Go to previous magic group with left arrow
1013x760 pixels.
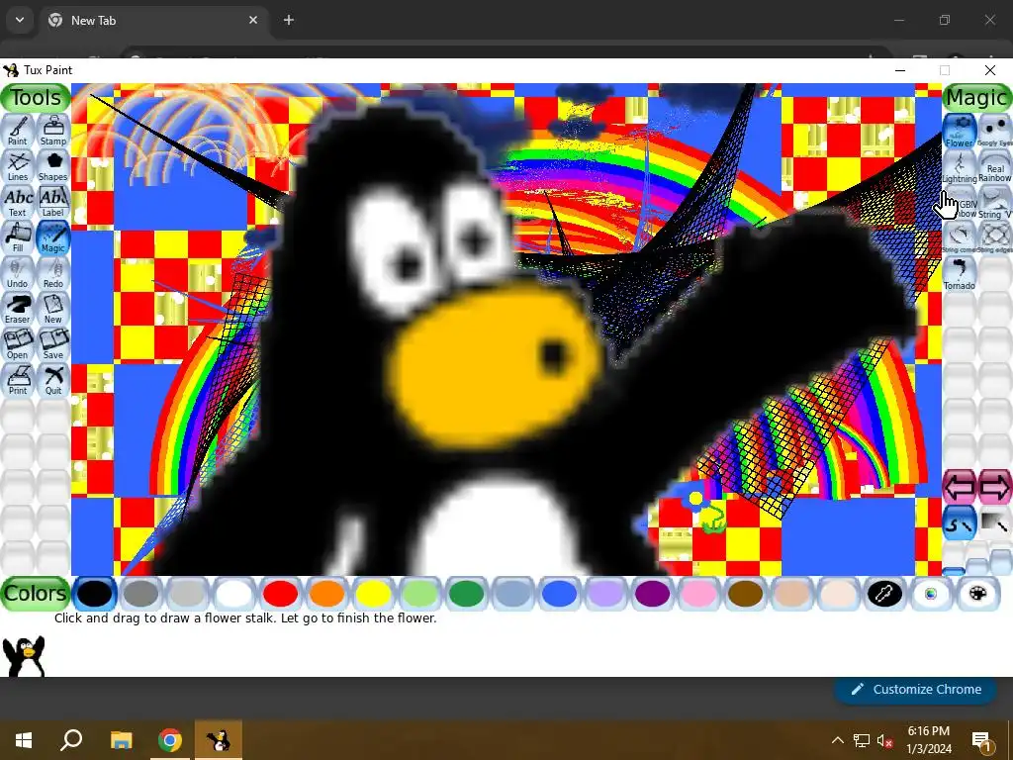pyautogui.click(x=960, y=487)
